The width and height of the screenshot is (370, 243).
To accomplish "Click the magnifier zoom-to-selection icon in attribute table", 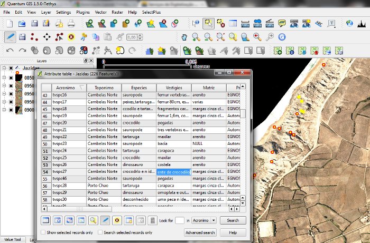I will click(x=93, y=220).
